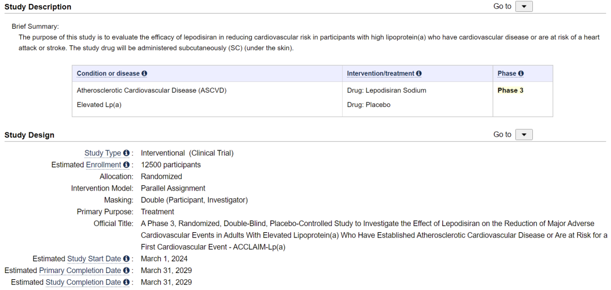Open the Study Start Date link
Screen dimensions: 611x290
[94, 259]
